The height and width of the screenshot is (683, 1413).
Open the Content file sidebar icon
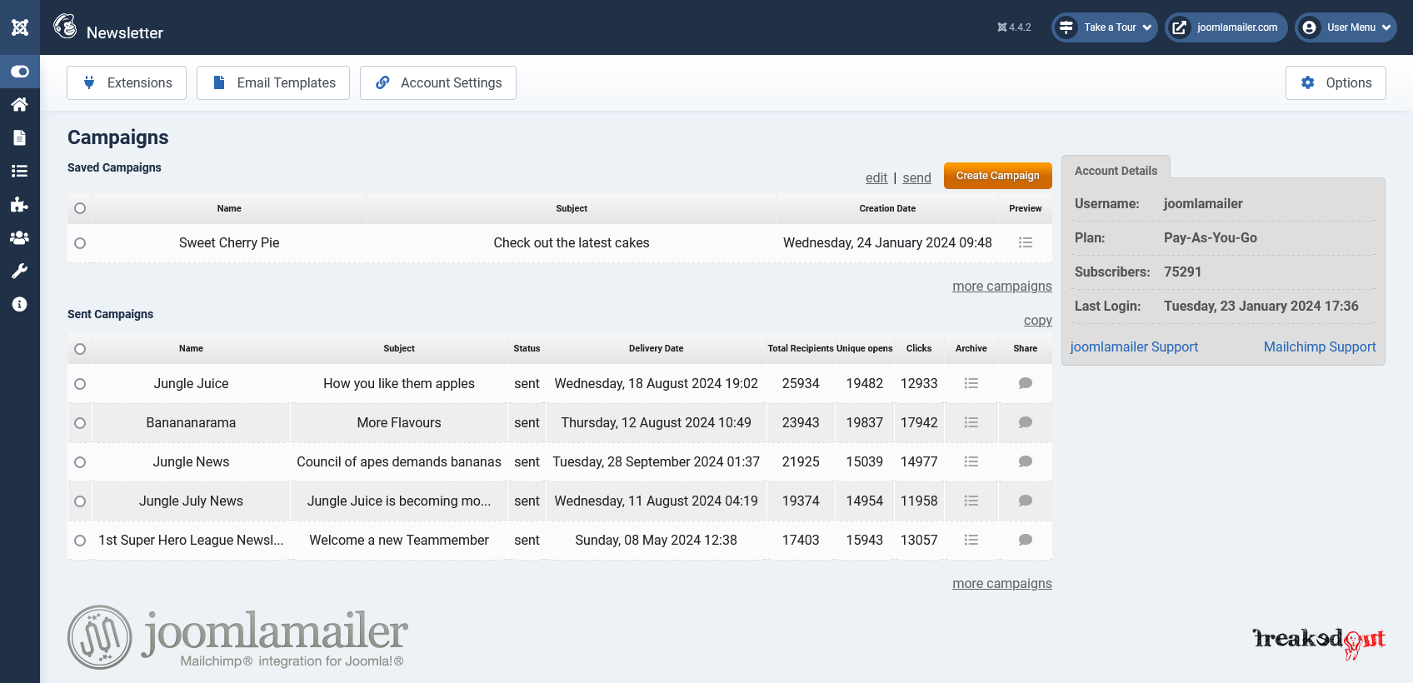click(x=20, y=137)
